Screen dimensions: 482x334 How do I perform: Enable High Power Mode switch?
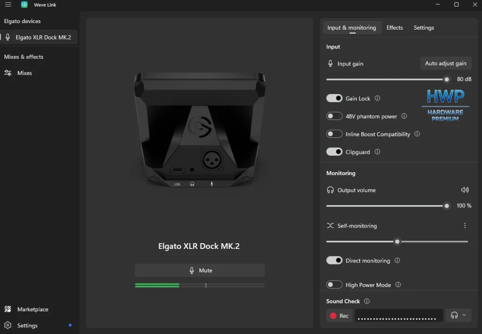pyautogui.click(x=334, y=285)
